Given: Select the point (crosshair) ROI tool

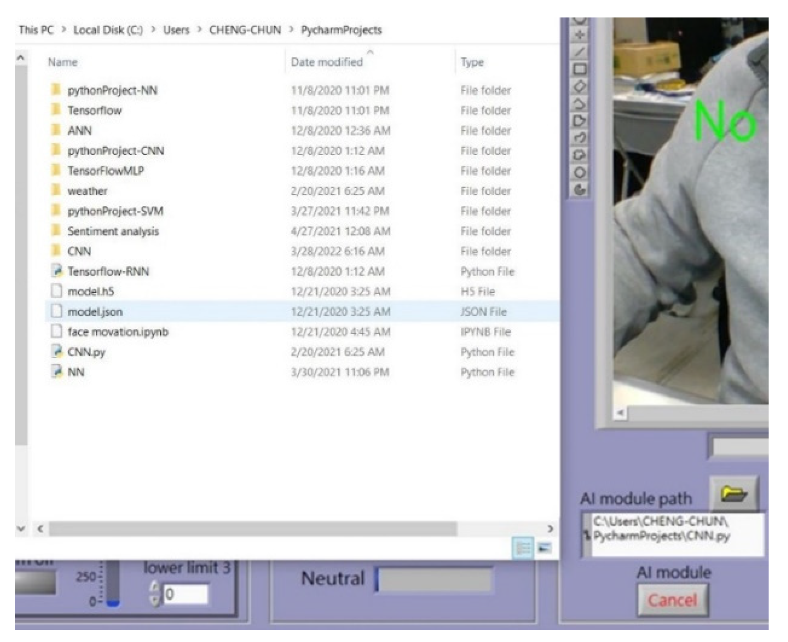Looking at the screenshot, I should (x=580, y=35).
